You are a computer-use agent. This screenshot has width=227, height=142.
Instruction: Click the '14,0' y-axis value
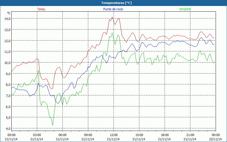point(7,19)
